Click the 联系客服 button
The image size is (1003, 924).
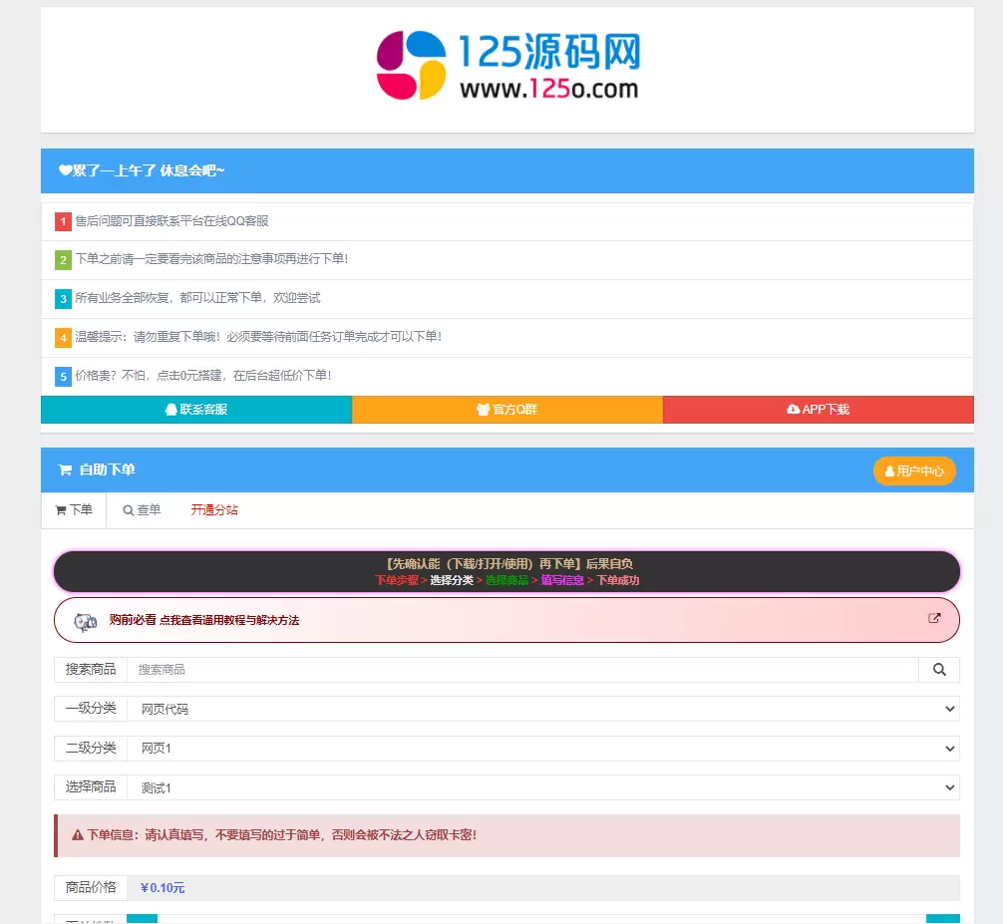(x=196, y=410)
